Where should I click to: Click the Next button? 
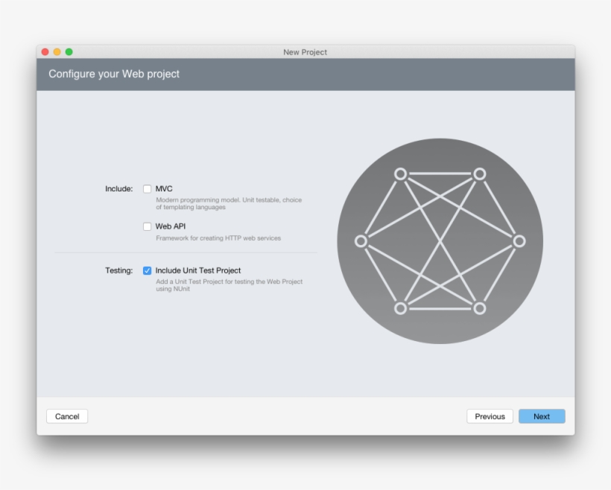click(542, 416)
